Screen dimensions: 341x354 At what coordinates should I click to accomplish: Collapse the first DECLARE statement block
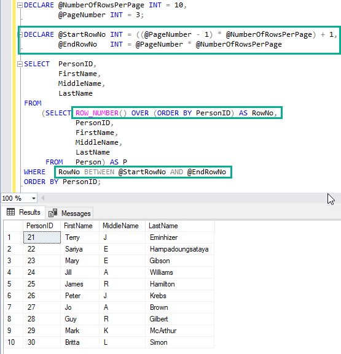coord(20,5)
